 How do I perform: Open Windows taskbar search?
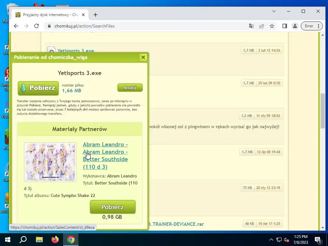point(23,240)
